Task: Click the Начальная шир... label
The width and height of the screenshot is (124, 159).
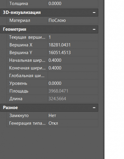Action: [27, 60]
